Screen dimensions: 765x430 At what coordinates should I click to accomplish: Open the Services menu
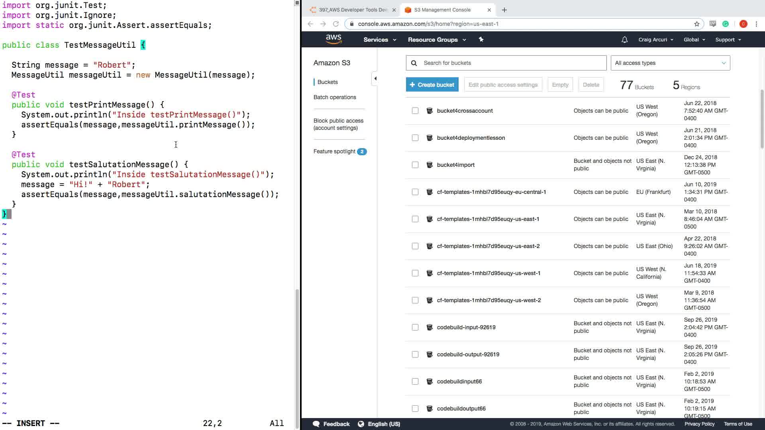click(379, 40)
